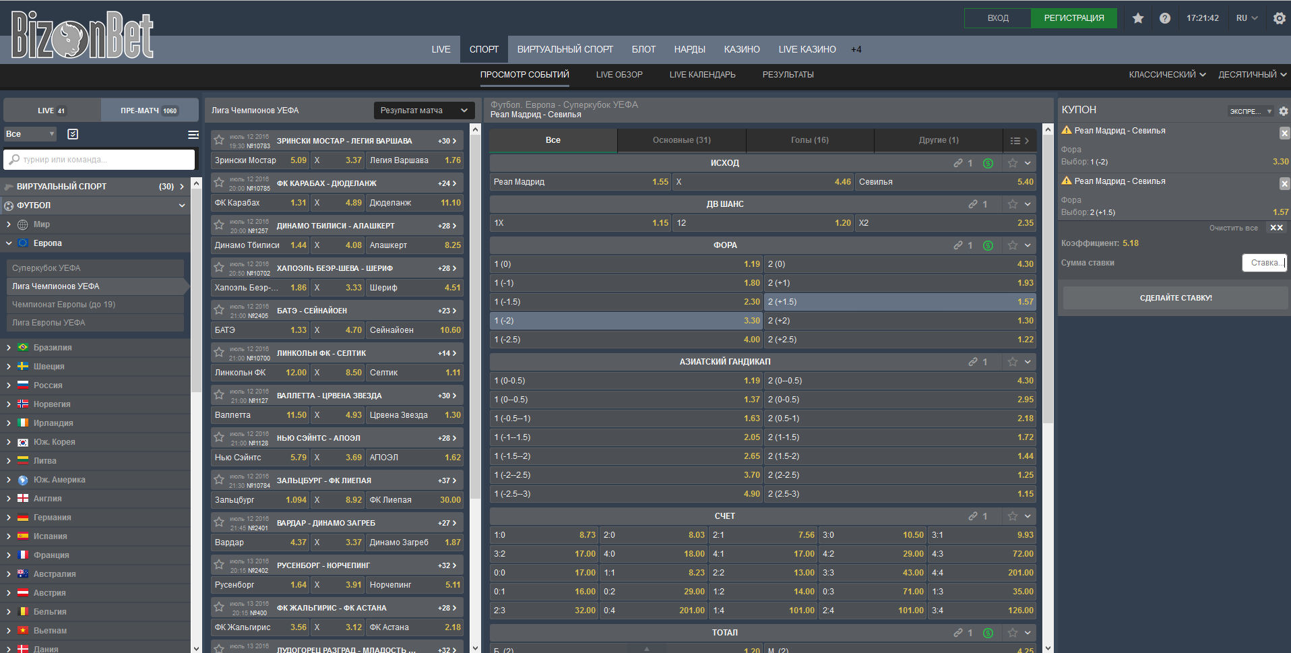Favorite Динамо Тбилиси - Алашкерт match
Image resolution: width=1291 pixels, height=653 pixels.
(x=219, y=225)
